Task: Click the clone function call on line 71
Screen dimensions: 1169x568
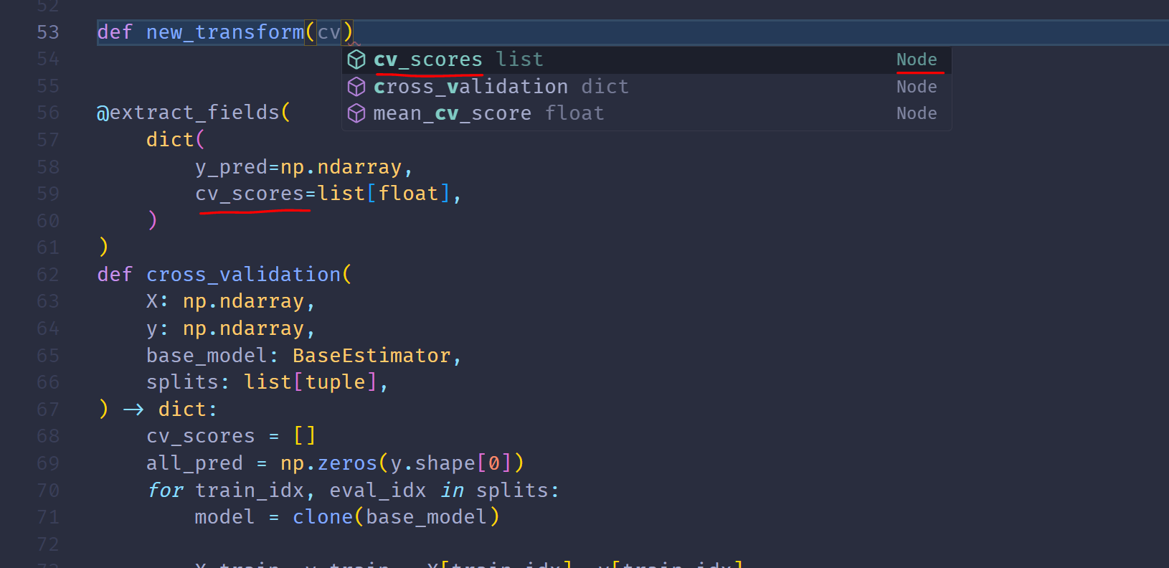Action: (322, 517)
